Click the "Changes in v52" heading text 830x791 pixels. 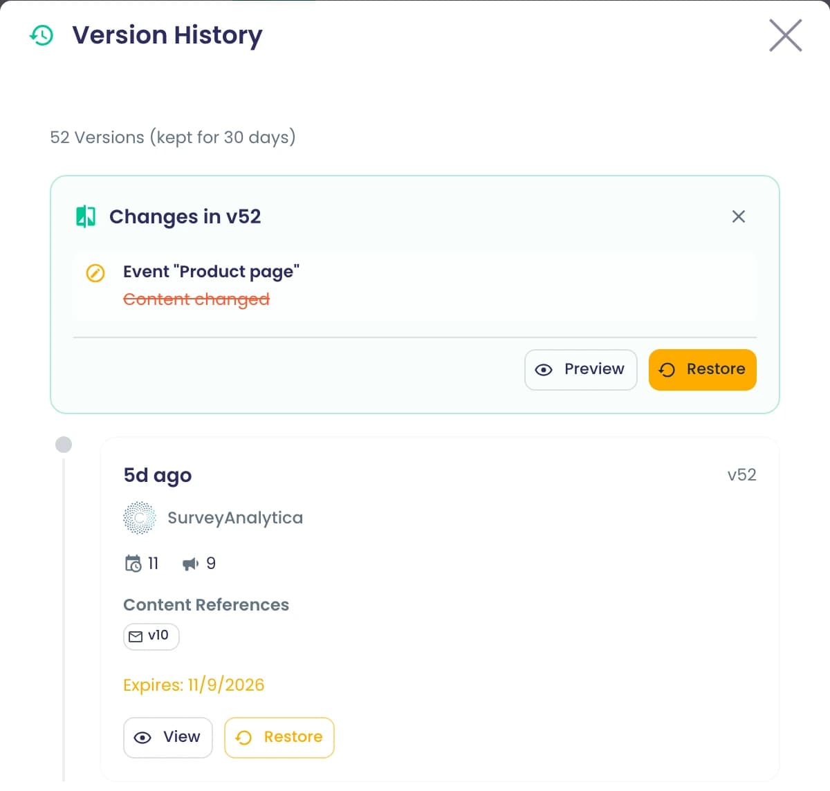click(185, 216)
